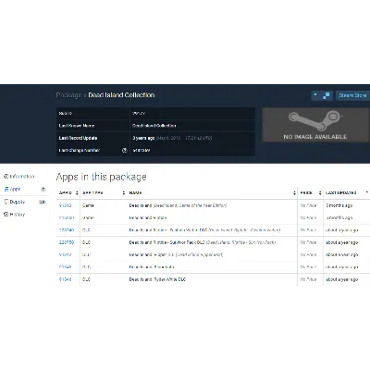Viewport: 370px width, 370px height.
Task: Click the Package breadcrumb link
Action: (68, 95)
